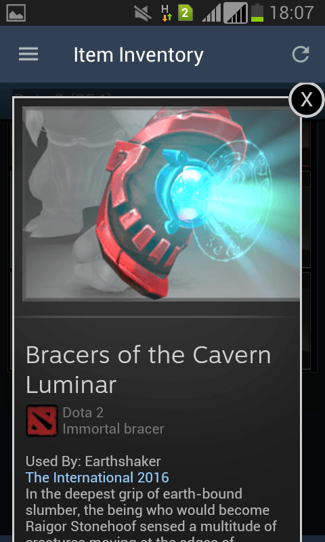The width and height of the screenshot is (325, 542).
Task: Click the red Dota 2 game icon
Action: (42, 421)
